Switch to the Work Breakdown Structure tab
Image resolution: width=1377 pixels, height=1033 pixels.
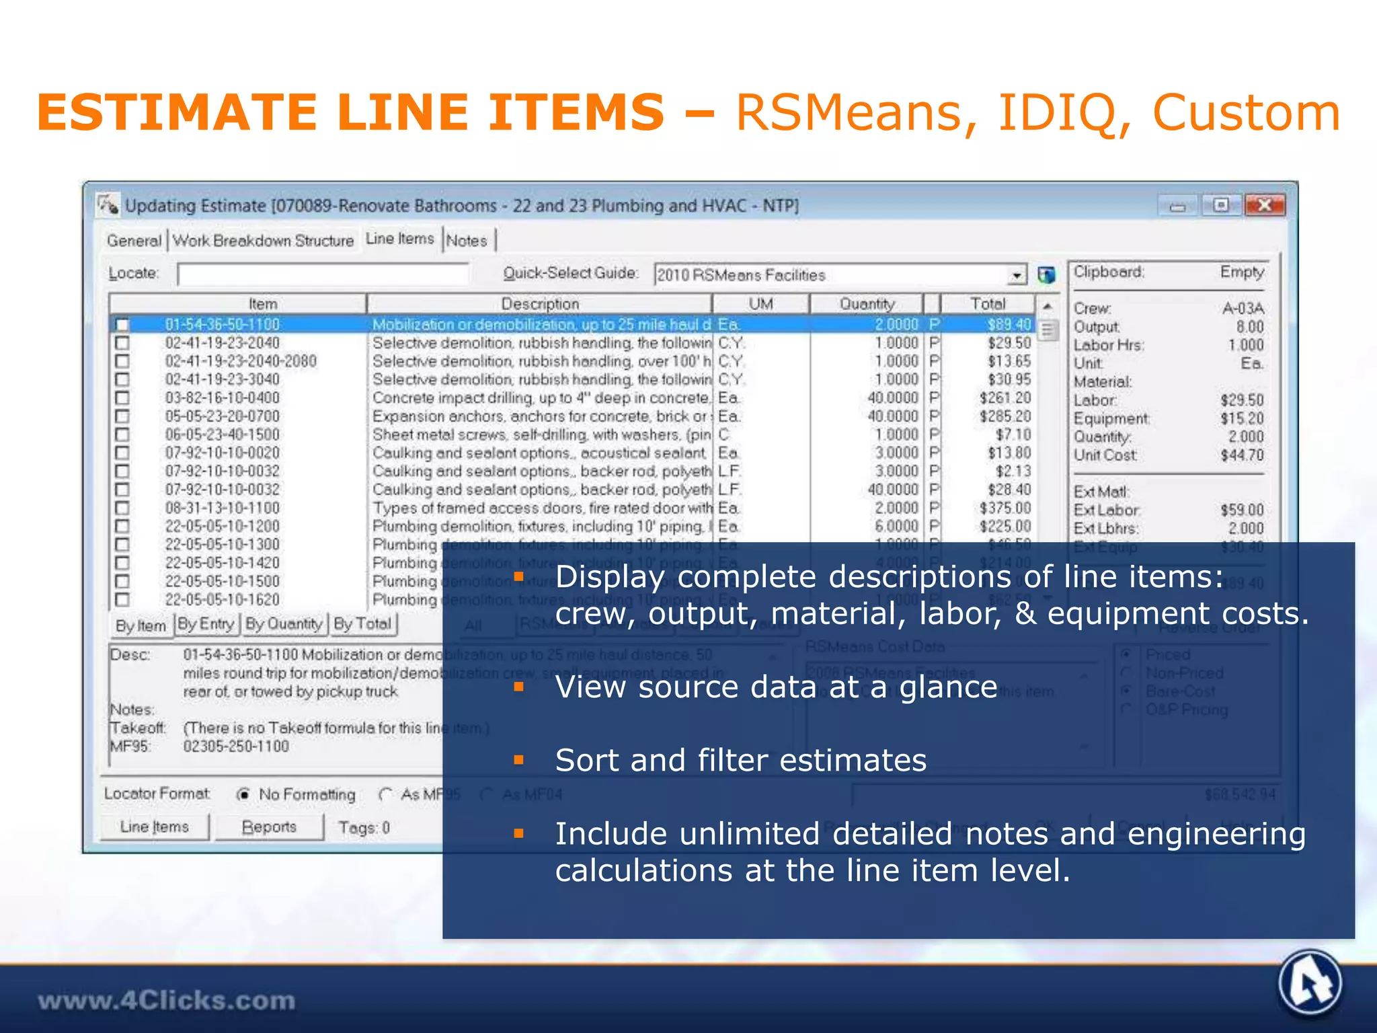263,241
